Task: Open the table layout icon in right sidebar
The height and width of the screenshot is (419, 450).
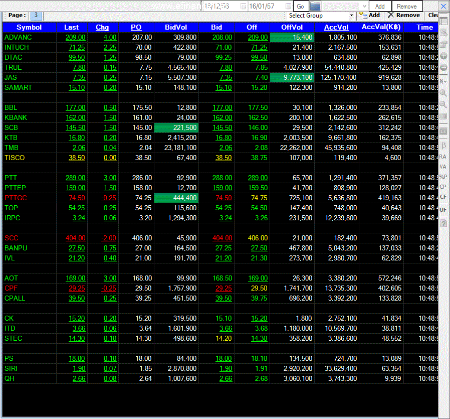Action: click(443, 21)
